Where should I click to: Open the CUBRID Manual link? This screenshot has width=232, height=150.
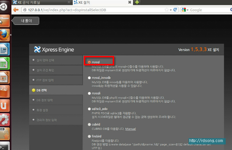(131, 129)
